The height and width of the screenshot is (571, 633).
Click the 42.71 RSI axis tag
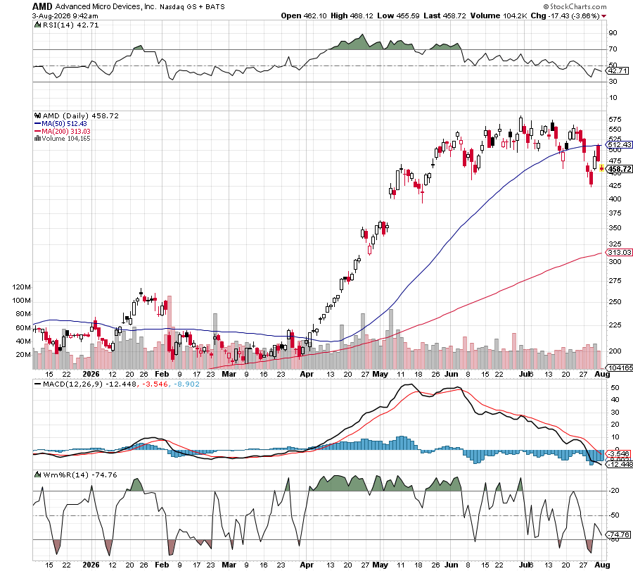pos(618,70)
